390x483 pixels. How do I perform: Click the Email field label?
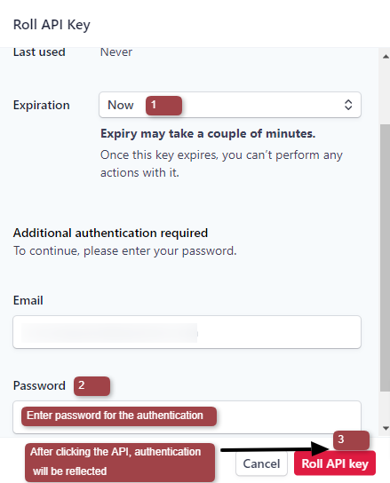(28, 300)
